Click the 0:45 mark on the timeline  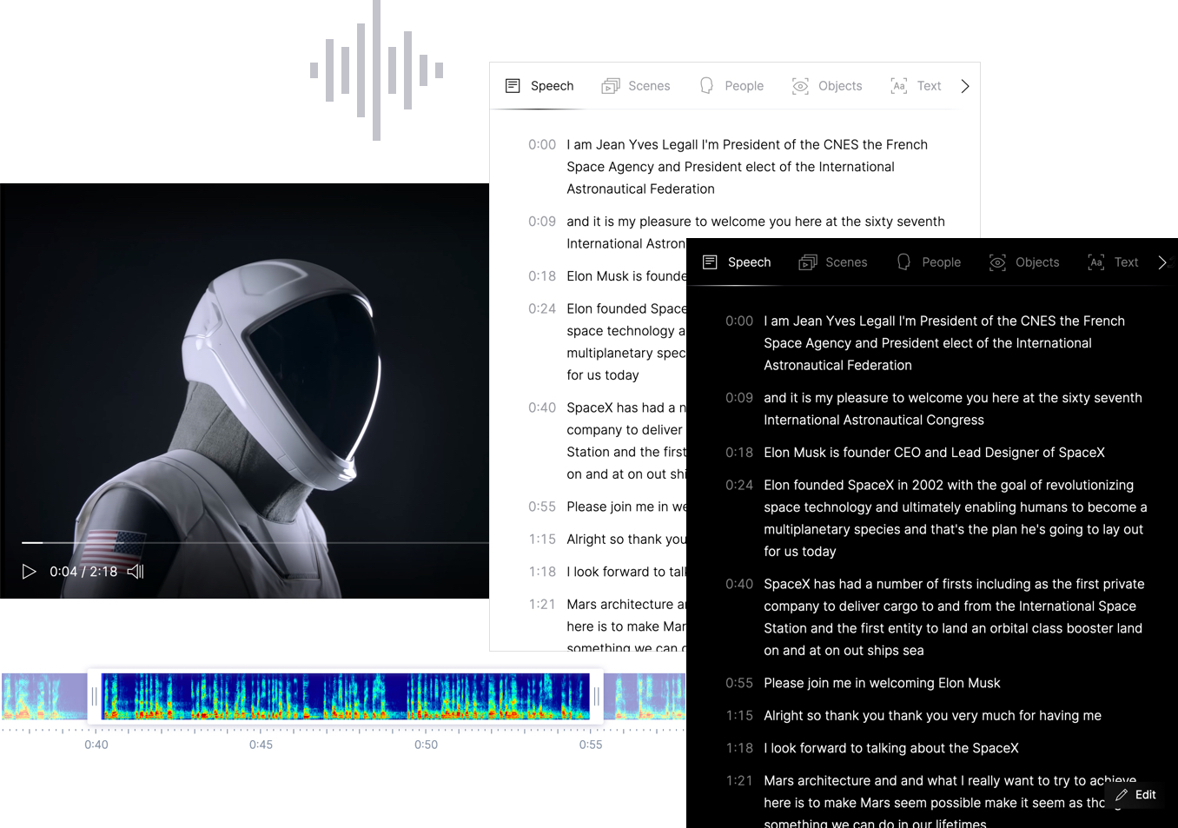click(x=261, y=745)
